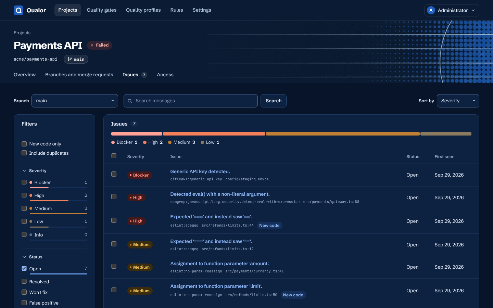Open the Detected eval() issue link
This screenshot has height=308, width=493.
pos(220,194)
